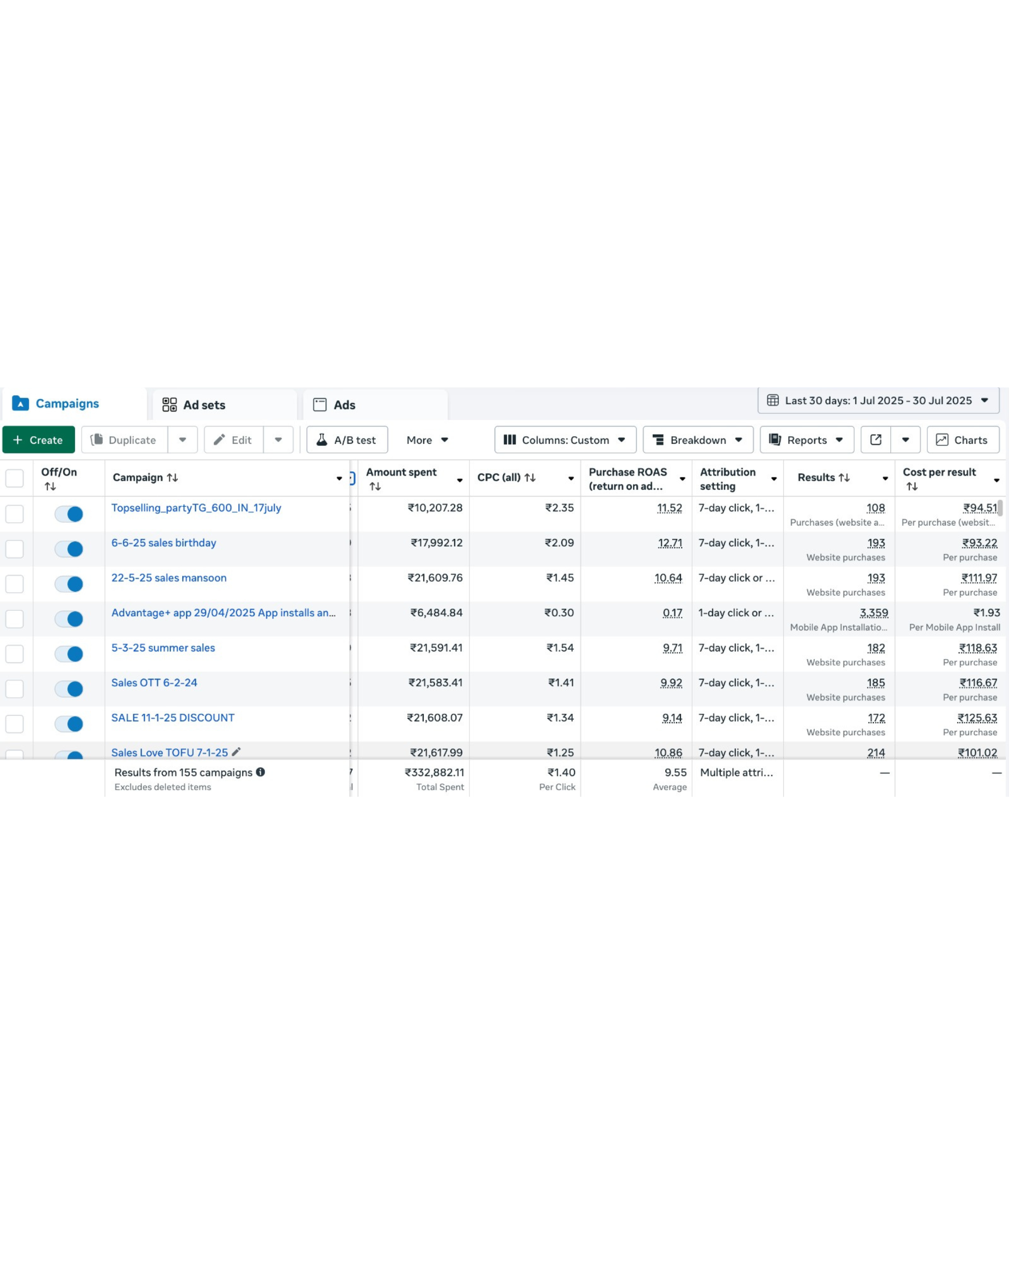Click the Duplicate button
The image size is (1028, 1285).
coord(124,440)
